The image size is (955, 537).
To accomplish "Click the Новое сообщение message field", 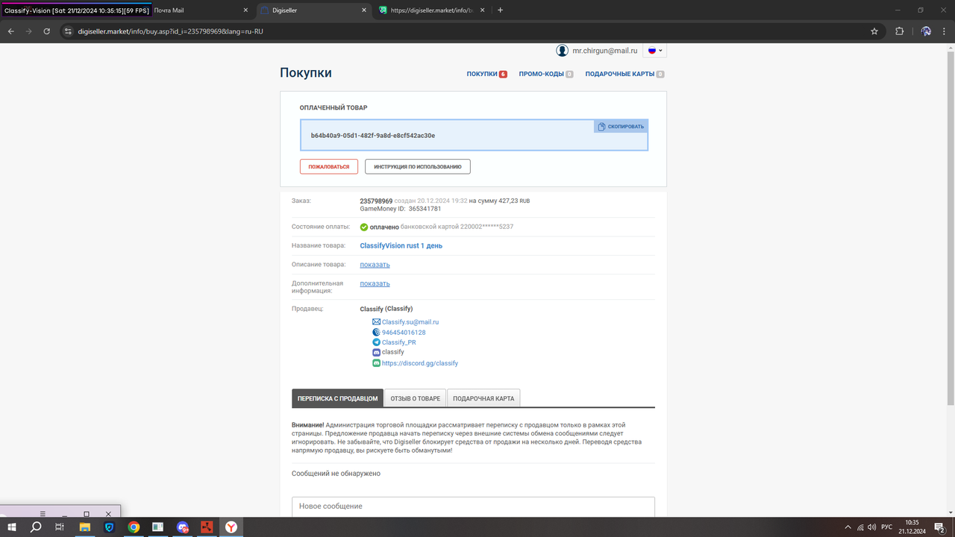I will [x=473, y=507].
